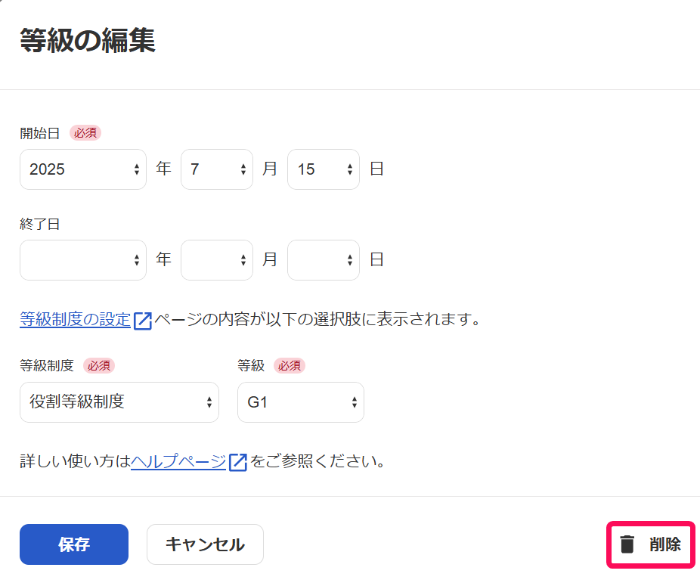
Task: Open the 開始日 month dropdown showing 7
Action: 217,169
